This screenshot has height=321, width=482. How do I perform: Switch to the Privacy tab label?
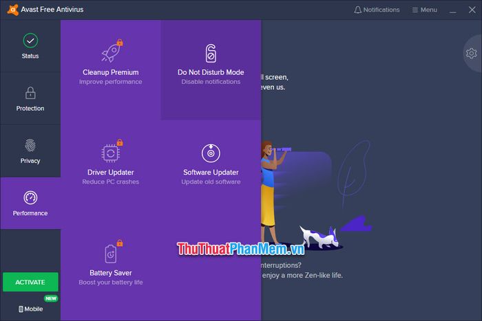30,161
